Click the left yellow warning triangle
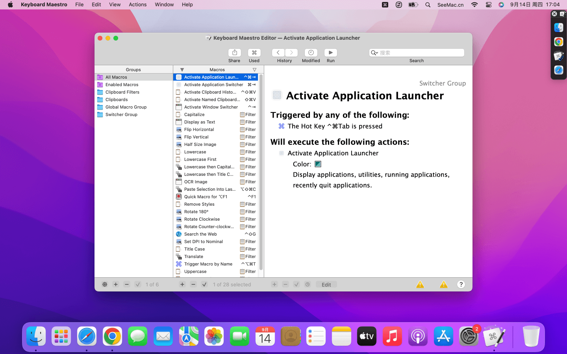 point(420,284)
